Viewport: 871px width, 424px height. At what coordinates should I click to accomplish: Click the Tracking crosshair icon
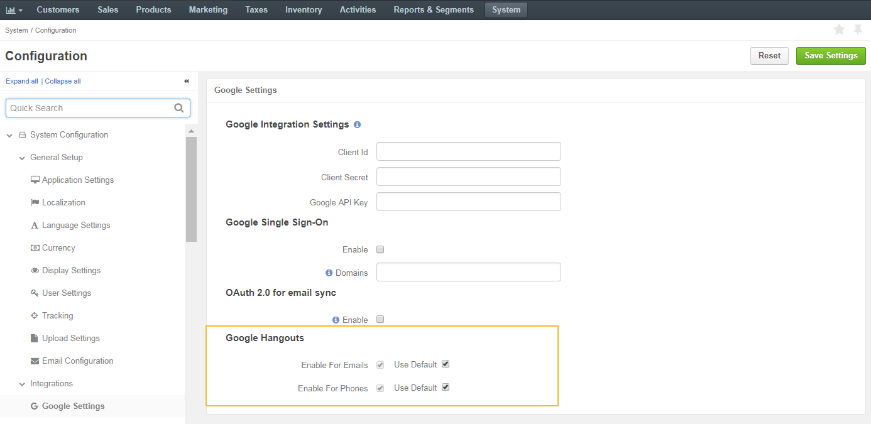point(35,315)
